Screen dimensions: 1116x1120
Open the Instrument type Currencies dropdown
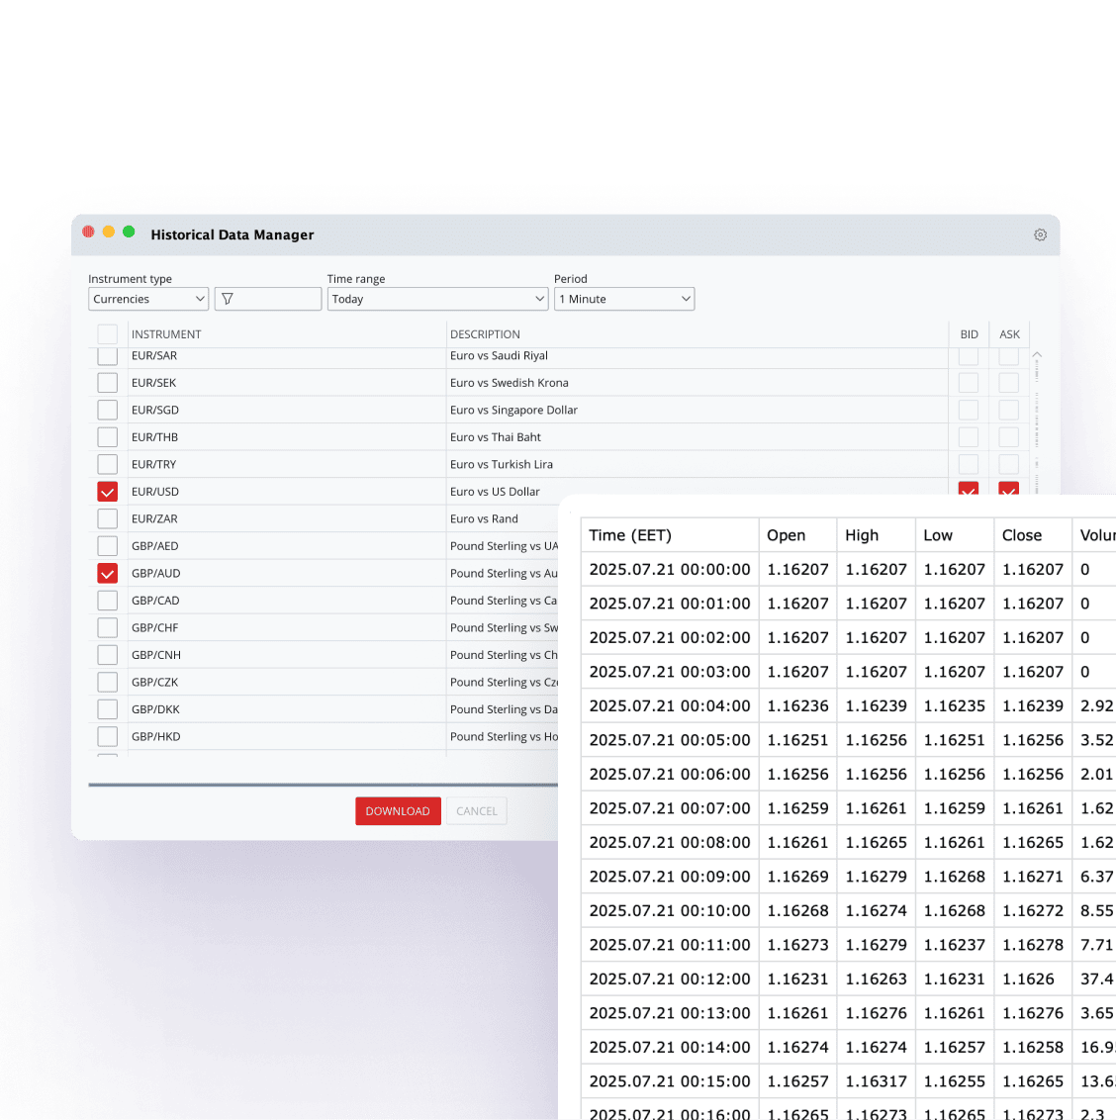point(148,299)
